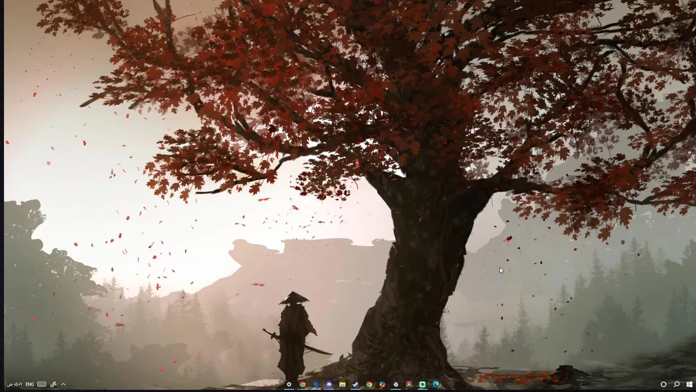The image size is (696, 392).
Task: Expand the hidden system tray icons chevron
Action: 63,384
